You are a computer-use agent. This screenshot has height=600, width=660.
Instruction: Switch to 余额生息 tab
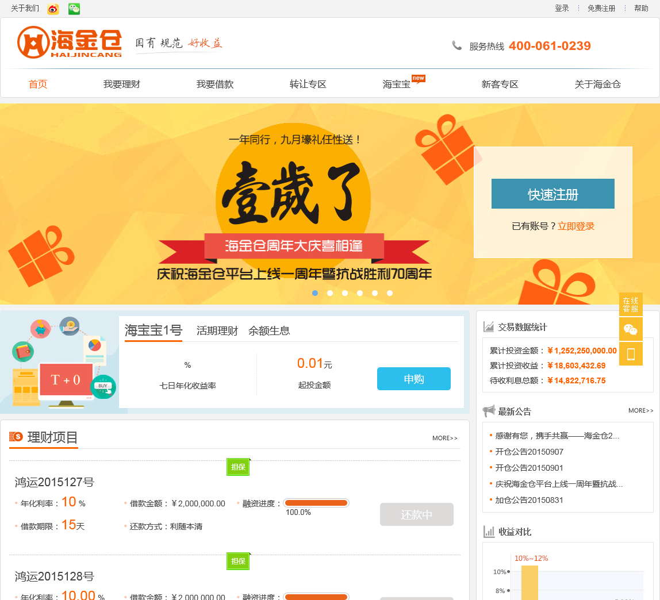269,330
